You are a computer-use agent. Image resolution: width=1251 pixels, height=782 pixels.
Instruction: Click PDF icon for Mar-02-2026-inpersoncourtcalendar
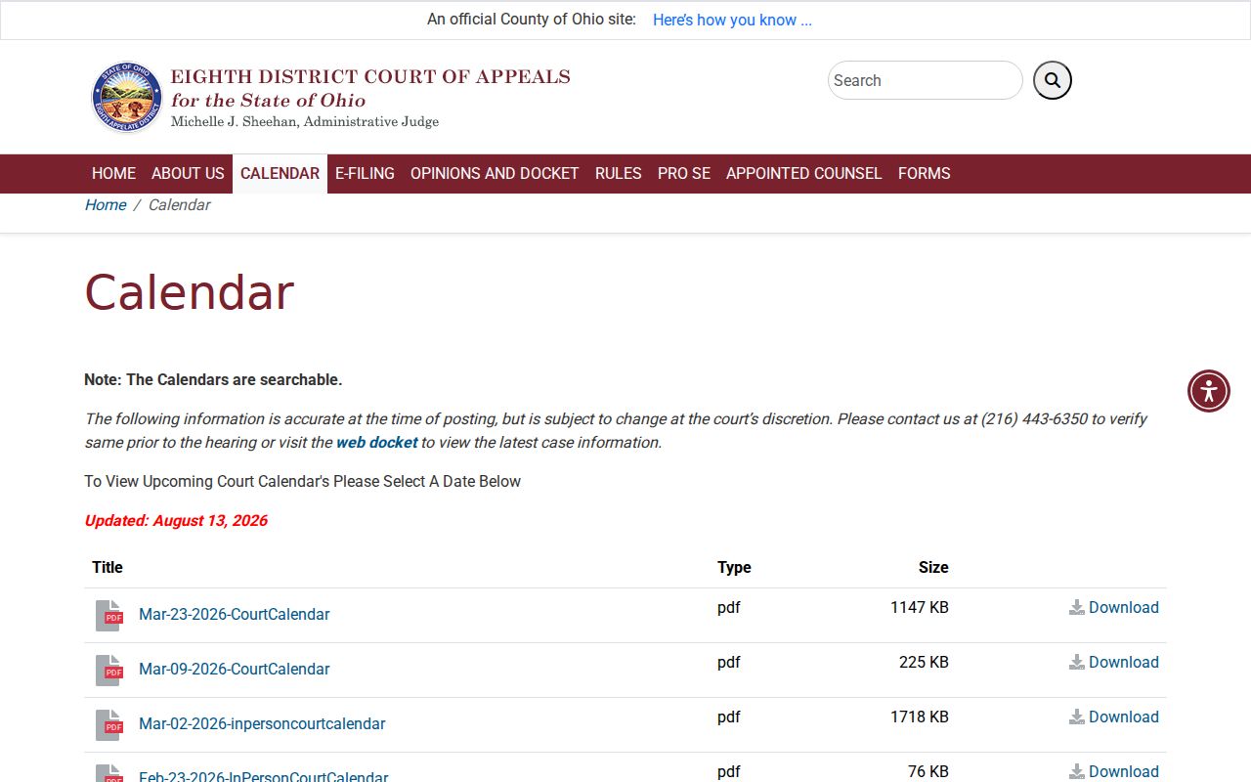108,724
